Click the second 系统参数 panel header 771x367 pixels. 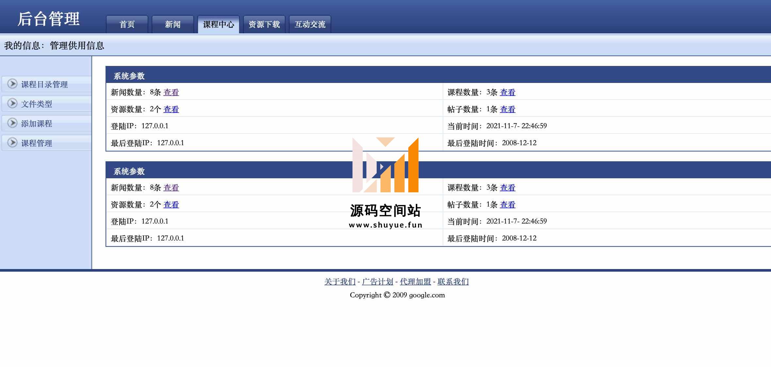438,170
